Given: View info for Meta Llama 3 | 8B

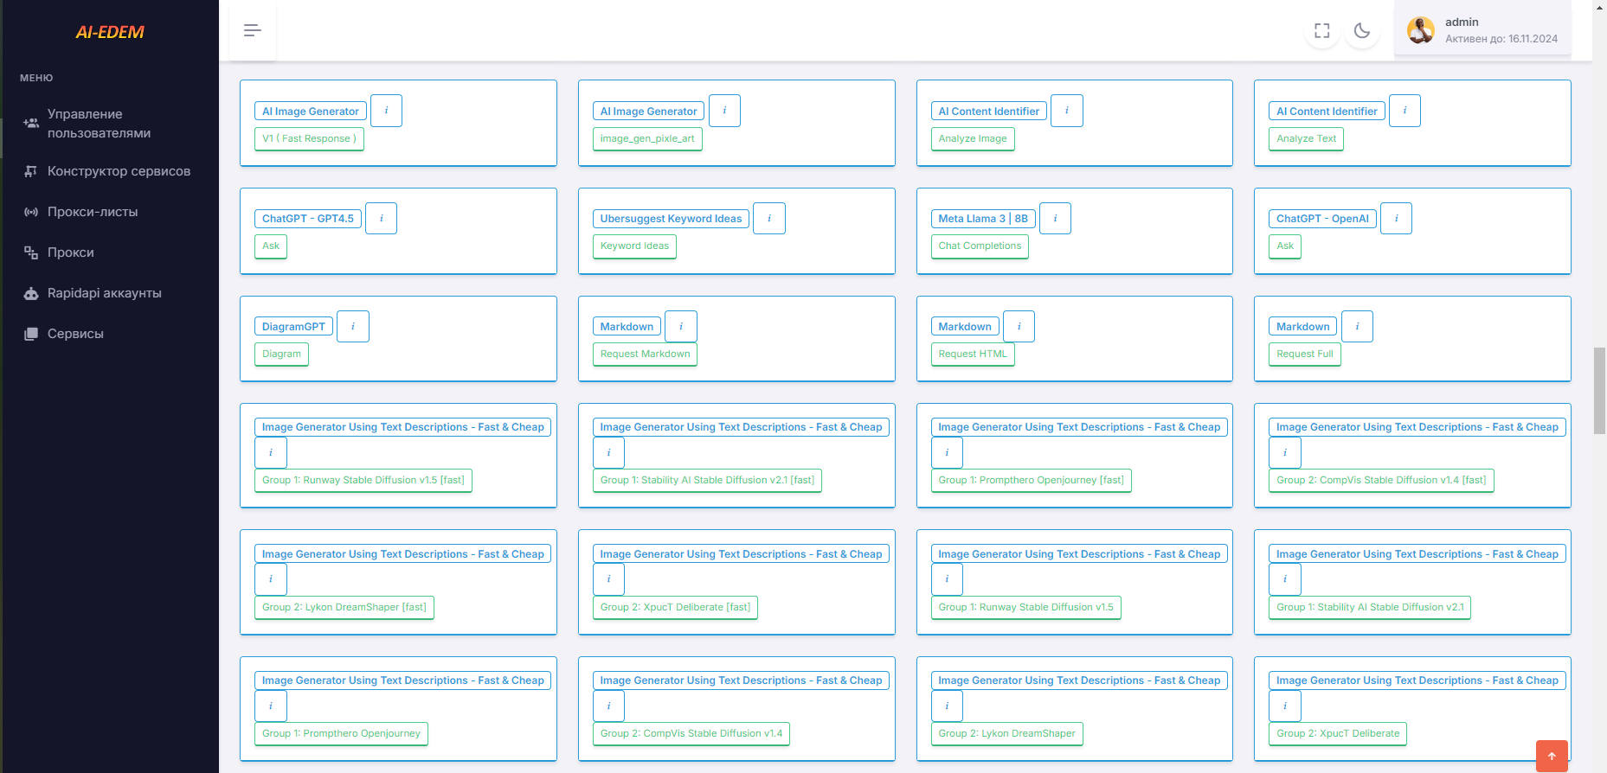Looking at the screenshot, I should click(1055, 219).
